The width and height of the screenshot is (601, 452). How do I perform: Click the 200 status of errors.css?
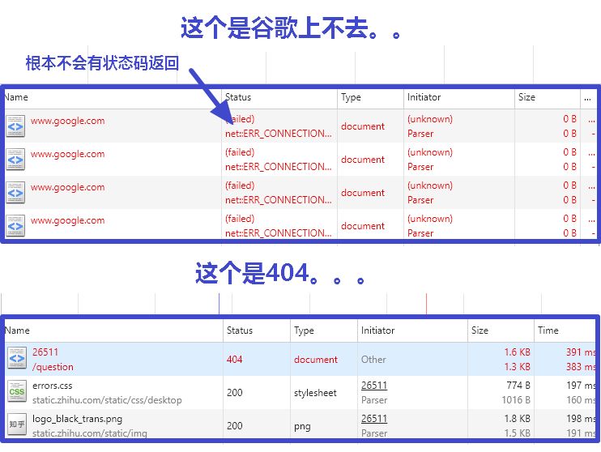pos(234,393)
